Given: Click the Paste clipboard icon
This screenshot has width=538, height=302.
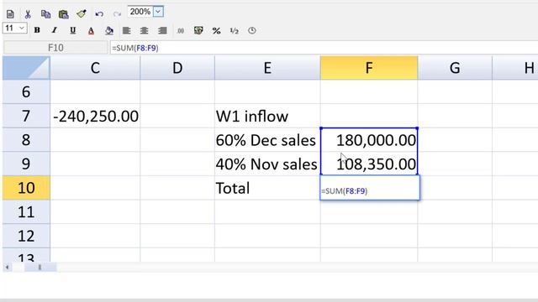Looking at the screenshot, I should 64,14.
